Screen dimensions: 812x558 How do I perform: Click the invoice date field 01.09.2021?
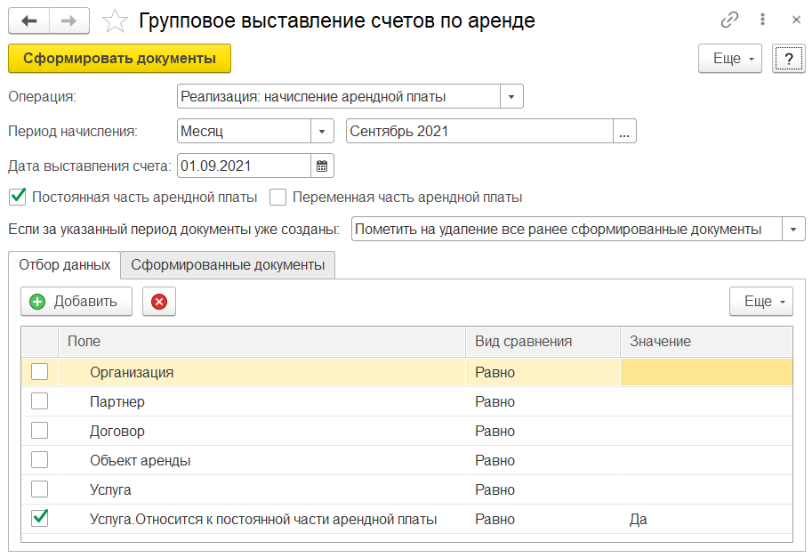pos(244,166)
